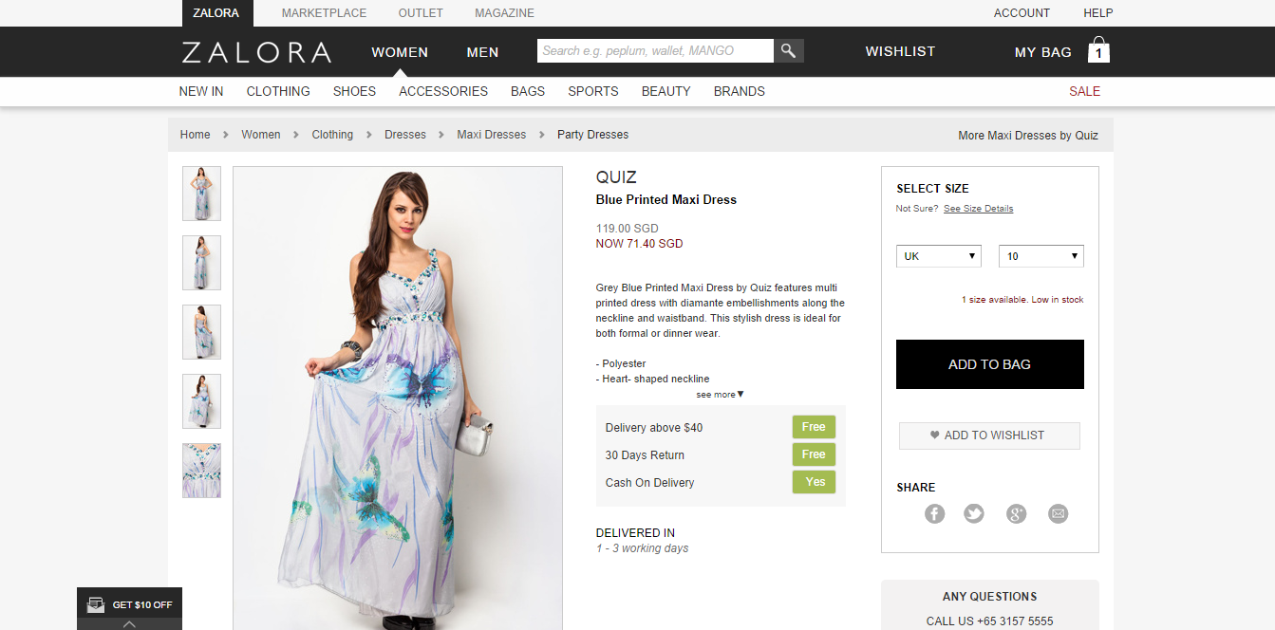Open the MARKETPLACE tab
This screenshot has height=630, width=1275.
coord(324,13)
